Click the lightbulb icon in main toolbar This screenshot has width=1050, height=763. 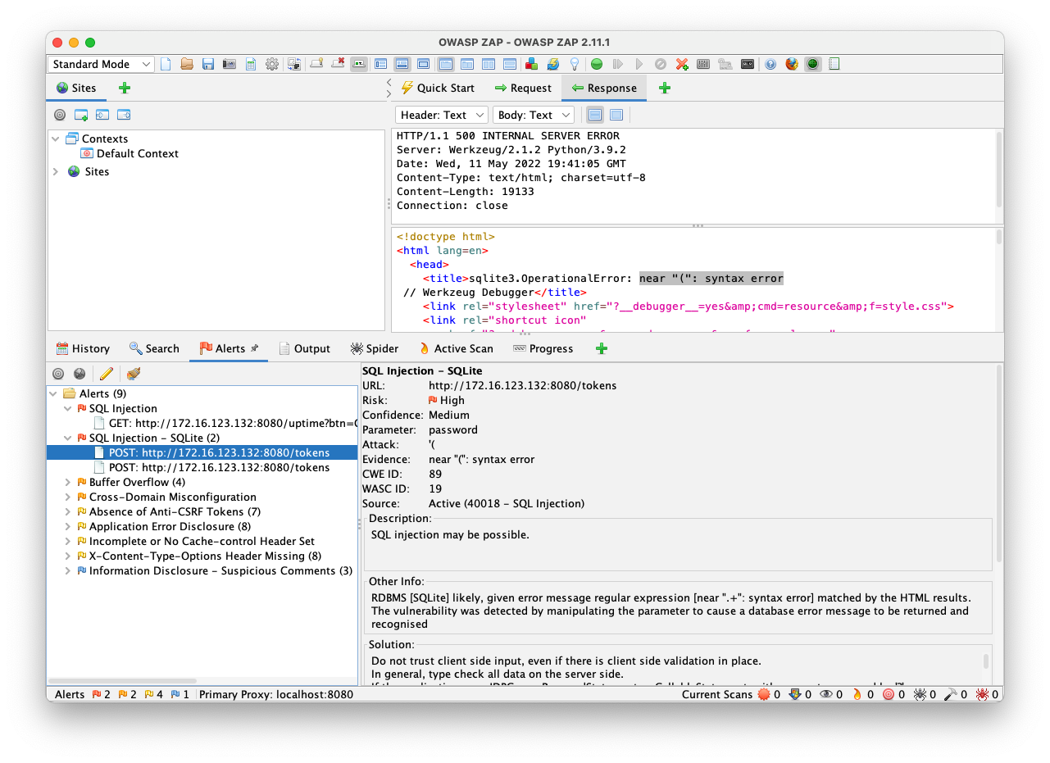coord(575,65)
